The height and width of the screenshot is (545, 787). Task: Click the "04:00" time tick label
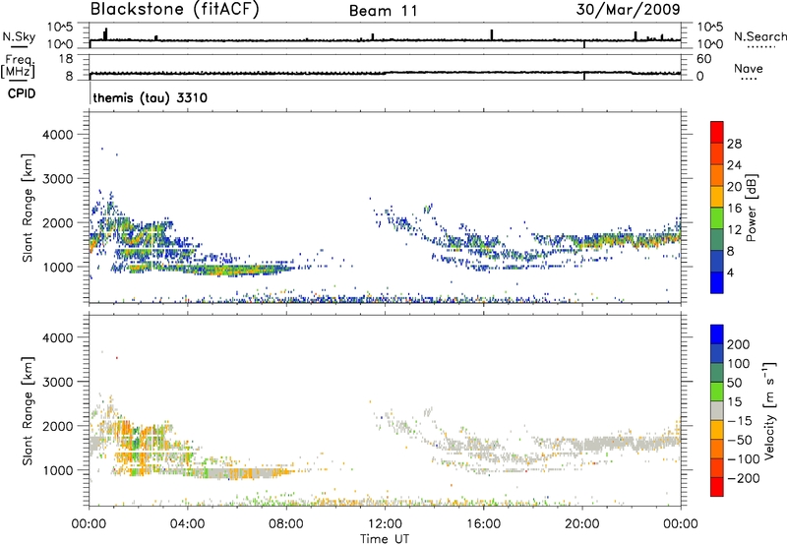point(188,524)
